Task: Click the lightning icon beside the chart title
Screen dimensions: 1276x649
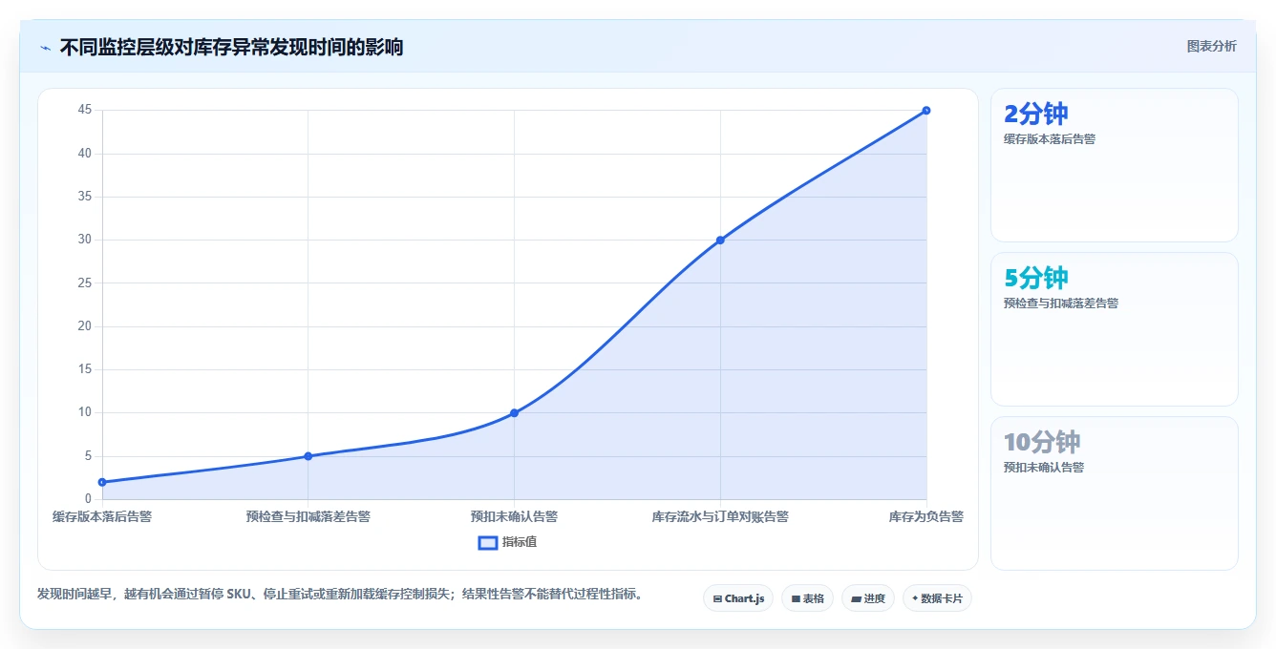Action: click(45, 47)
